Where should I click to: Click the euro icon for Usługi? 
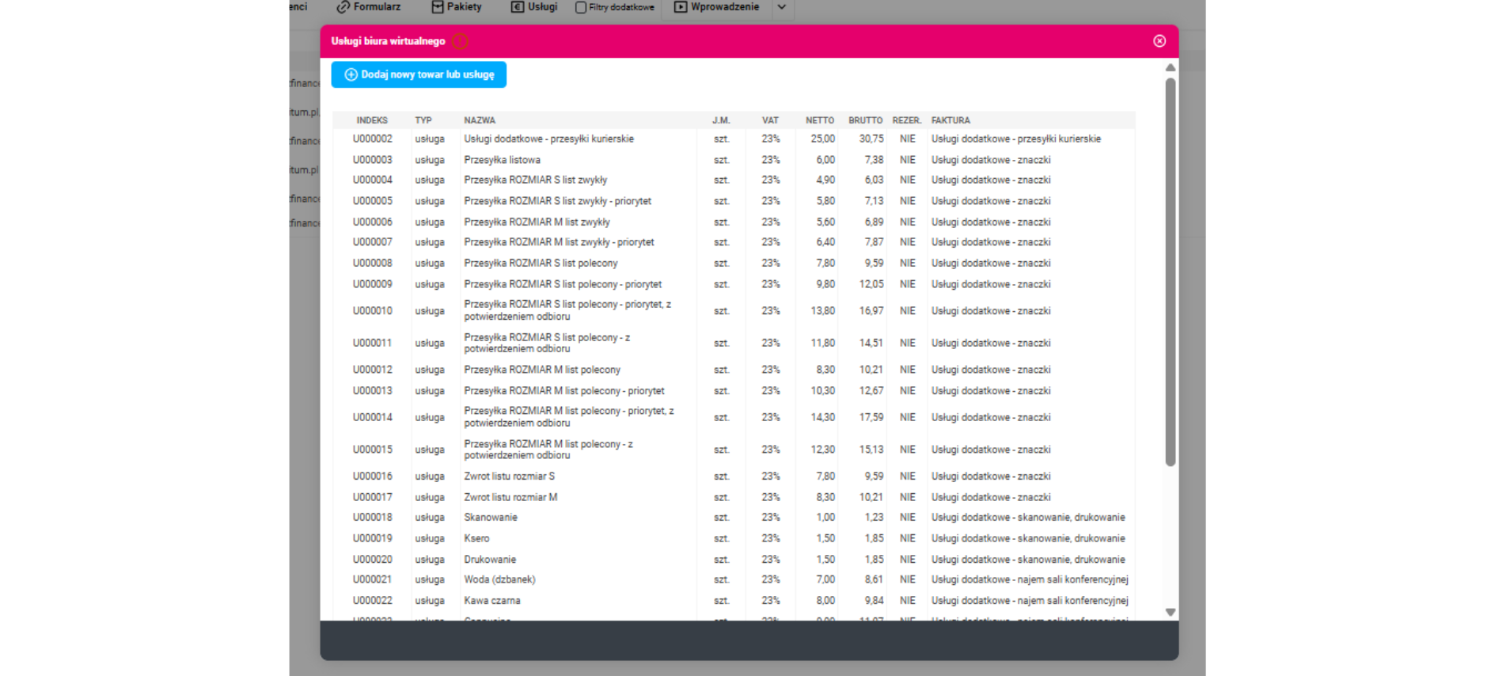(518, 7)
